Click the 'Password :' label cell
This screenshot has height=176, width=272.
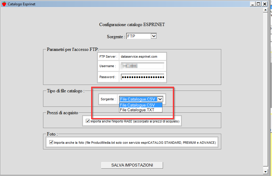tap(108, 77)
